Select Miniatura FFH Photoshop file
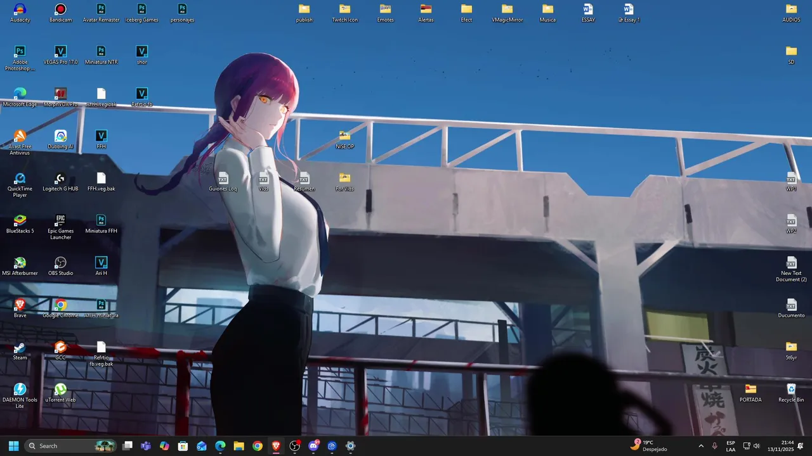Viewport: 812px width, 456px height. click(x=101, y=224)
